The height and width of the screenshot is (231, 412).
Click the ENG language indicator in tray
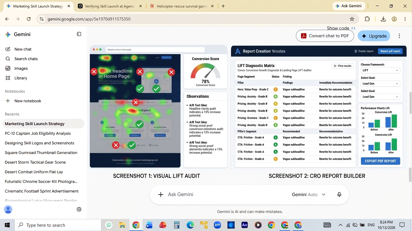(371, 225)
